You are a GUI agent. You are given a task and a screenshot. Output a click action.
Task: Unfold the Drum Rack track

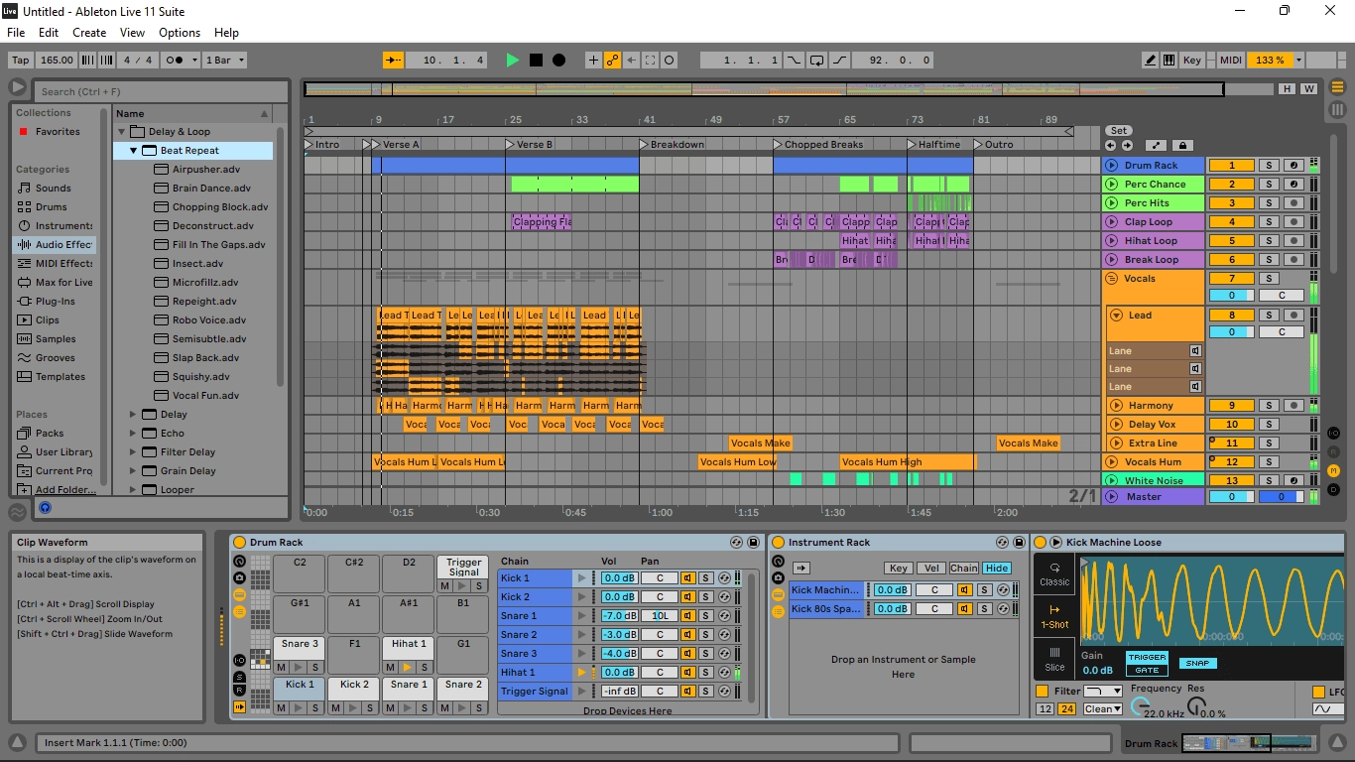coord(1112,166)
